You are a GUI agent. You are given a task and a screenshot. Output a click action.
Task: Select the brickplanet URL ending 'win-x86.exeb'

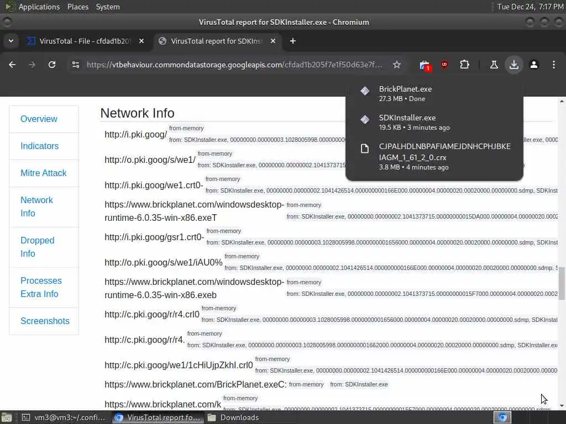(195, 288)
